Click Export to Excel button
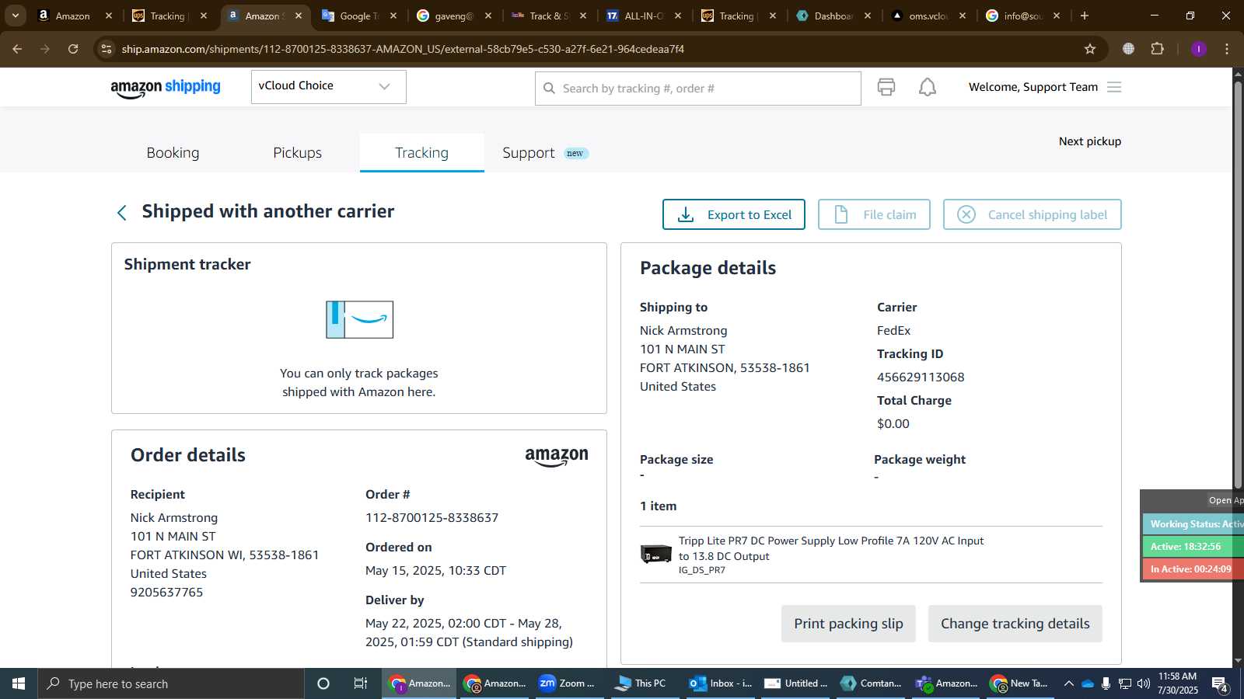 click(733, 214)
